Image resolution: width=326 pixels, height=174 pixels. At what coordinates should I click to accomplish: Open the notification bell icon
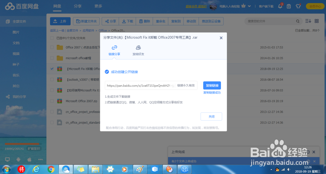coord(280,6)
